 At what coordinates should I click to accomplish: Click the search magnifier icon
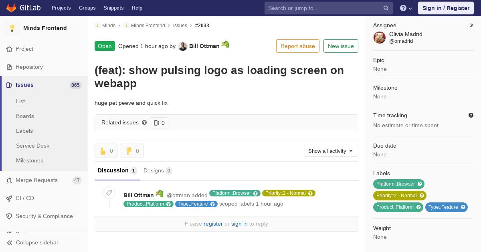coord(386,8)
